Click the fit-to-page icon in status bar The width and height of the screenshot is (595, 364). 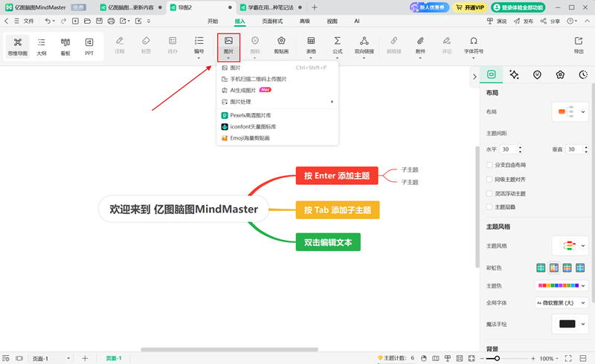point(472,358)
